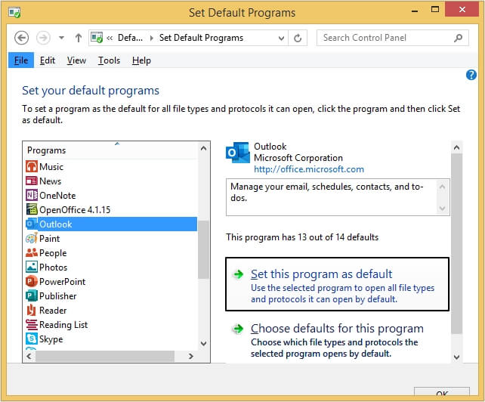Image resolution: width=485 pixels, height=402 pixels.
Task: Click the Outlook icon in programs list
Action: [x=32, y=224]
